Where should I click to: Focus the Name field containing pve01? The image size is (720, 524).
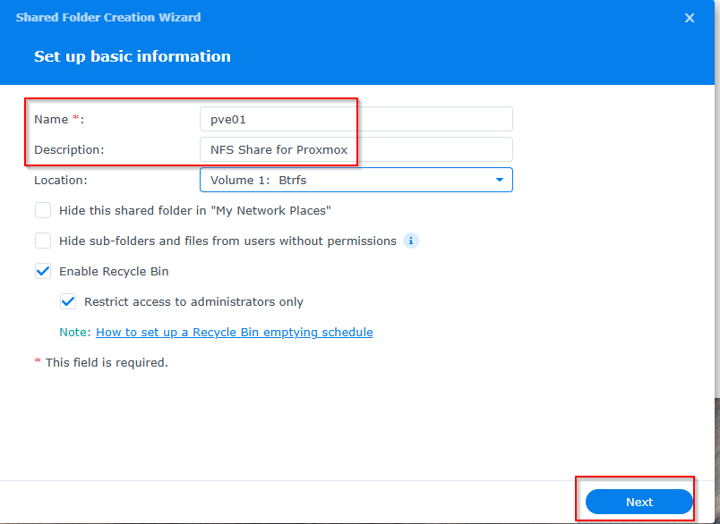click(x=356, y=119)
